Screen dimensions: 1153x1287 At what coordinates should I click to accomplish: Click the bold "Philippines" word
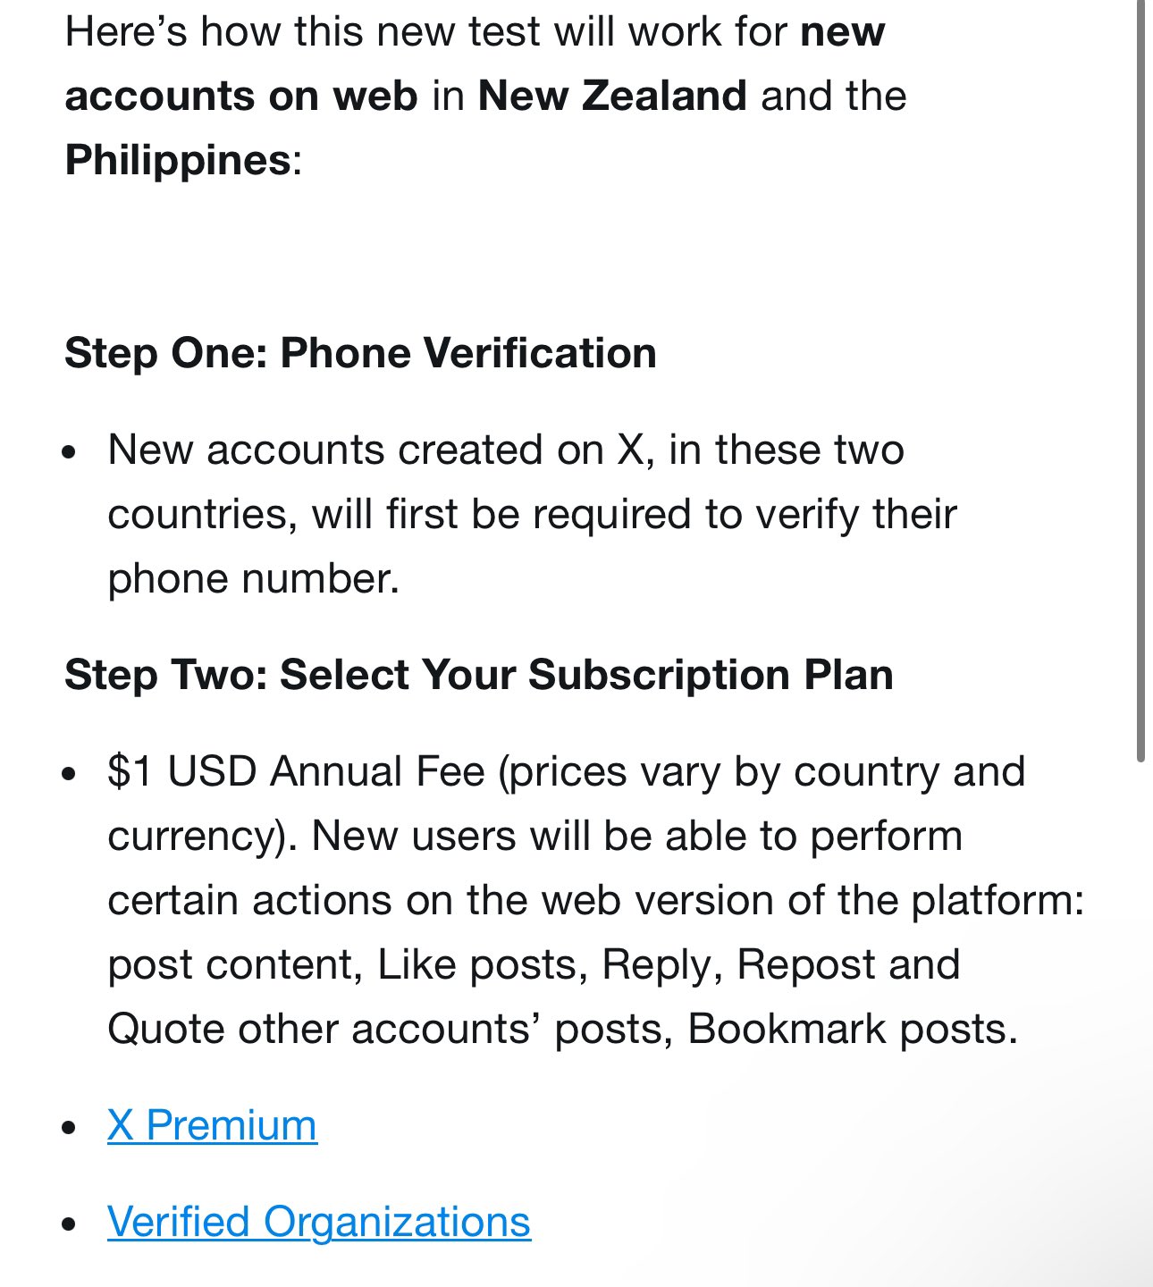point(178,161)
